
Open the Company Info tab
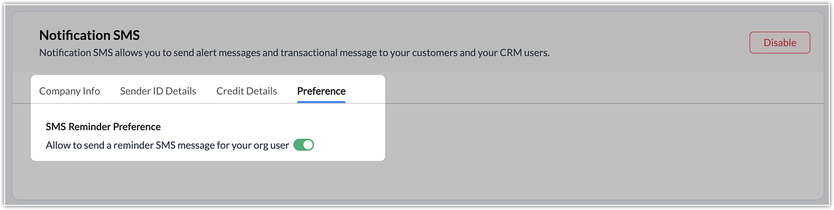70,91
